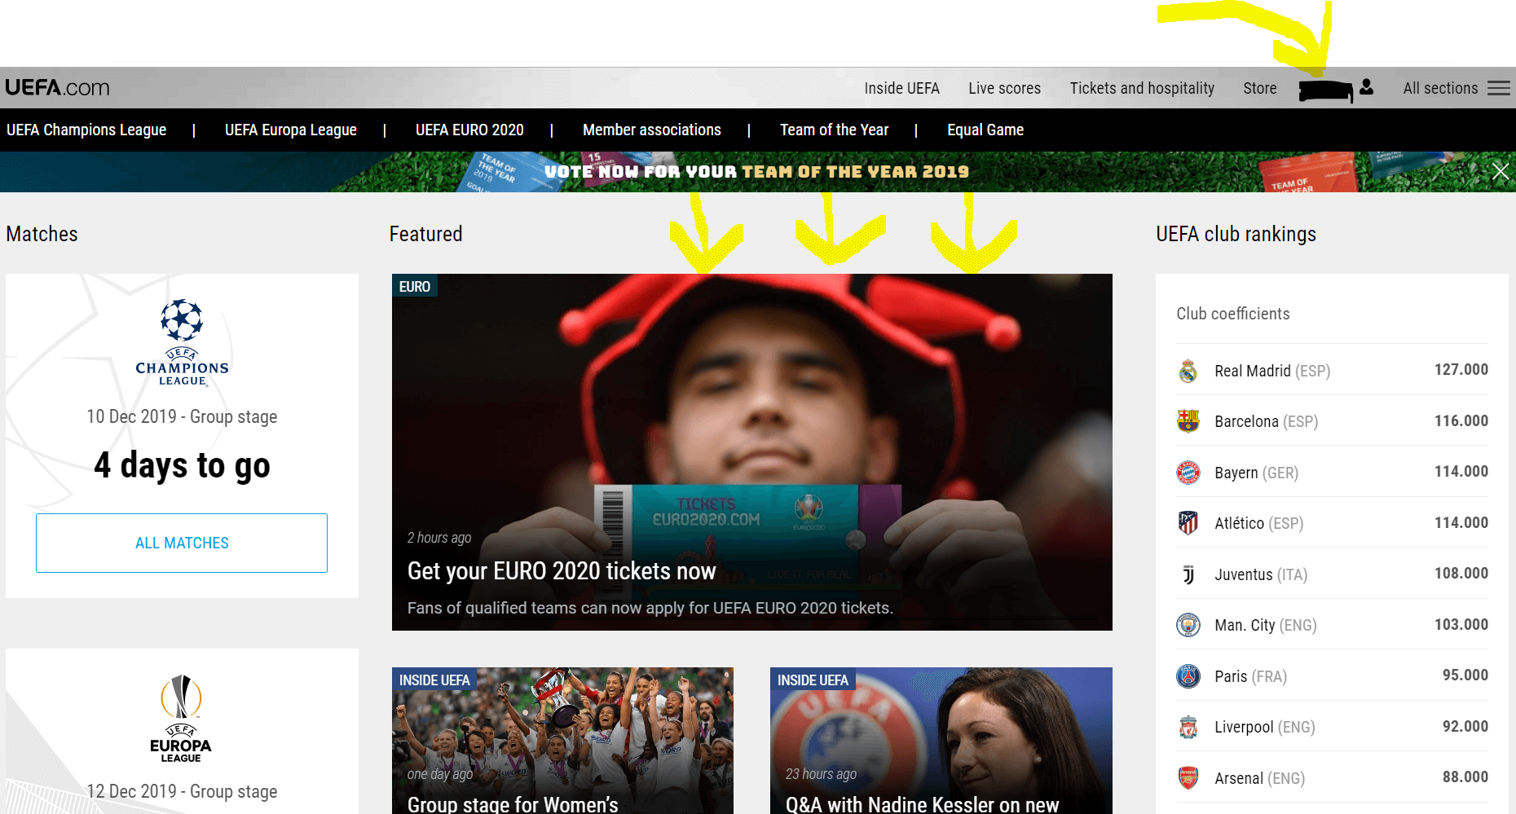Click INSIDE UEFA tag on Women's article

pyautogui.click(x=434, y=680)
